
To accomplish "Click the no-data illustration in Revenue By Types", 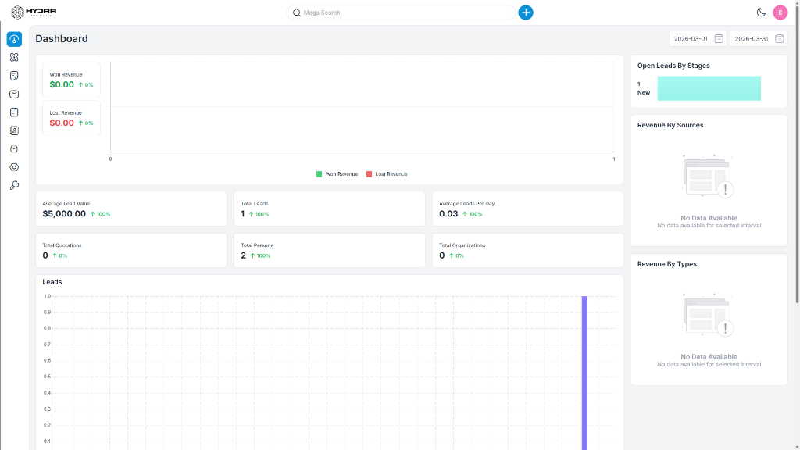I will coord(708,315).
